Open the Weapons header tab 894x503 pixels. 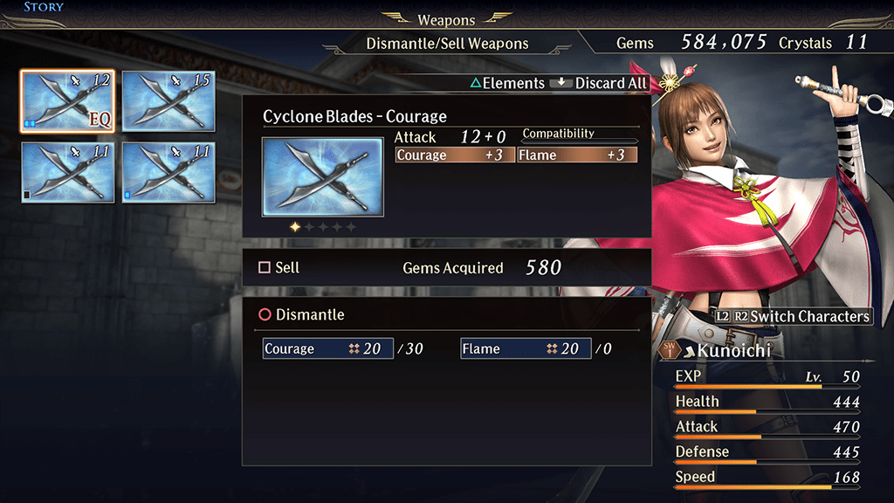pos(446,20)
